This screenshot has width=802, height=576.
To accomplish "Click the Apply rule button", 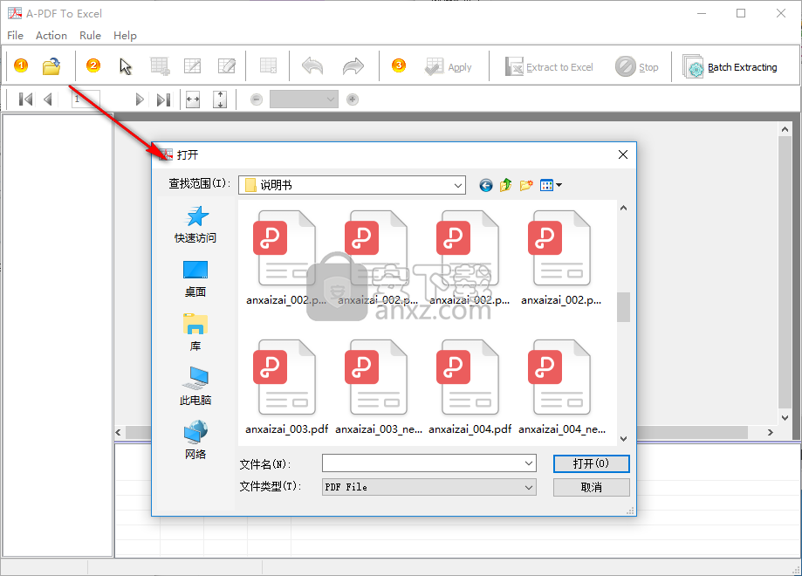I will coord(448,67).
